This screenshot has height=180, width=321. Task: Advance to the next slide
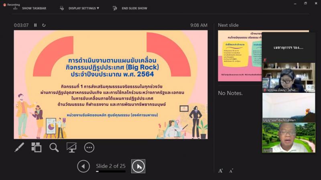tap(138, 166)
